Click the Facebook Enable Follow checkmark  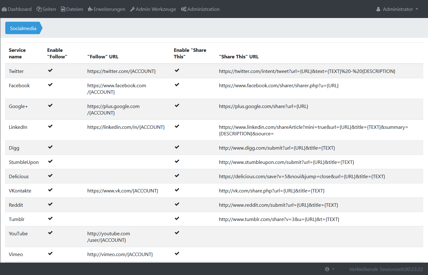pyautogui.click(x=50, y=85)
